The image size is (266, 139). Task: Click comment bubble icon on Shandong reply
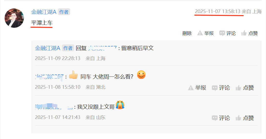[x=215, y=118]
